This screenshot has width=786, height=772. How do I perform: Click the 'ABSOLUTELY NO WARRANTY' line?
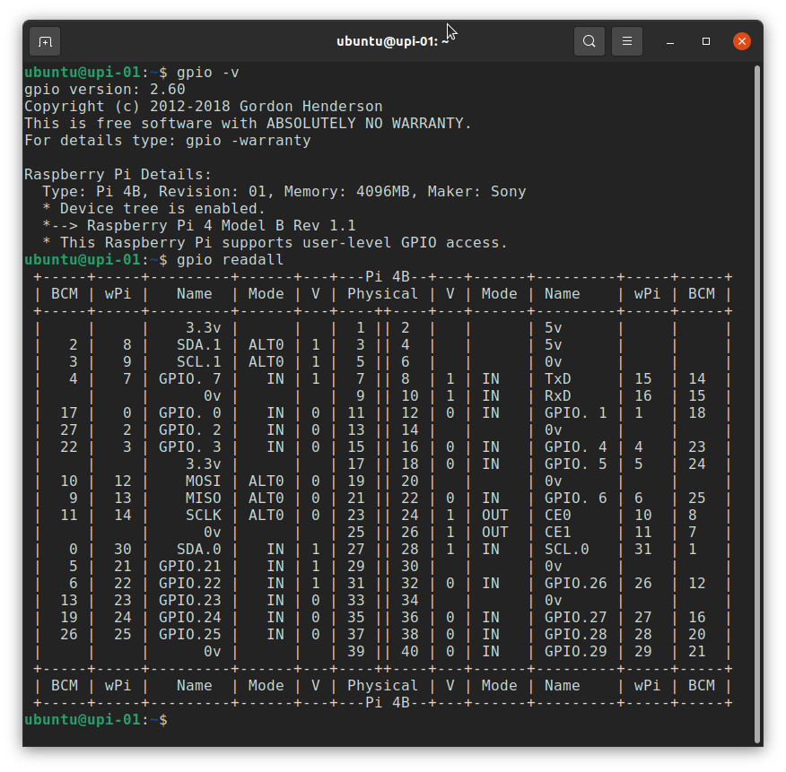tap(248, 124)
